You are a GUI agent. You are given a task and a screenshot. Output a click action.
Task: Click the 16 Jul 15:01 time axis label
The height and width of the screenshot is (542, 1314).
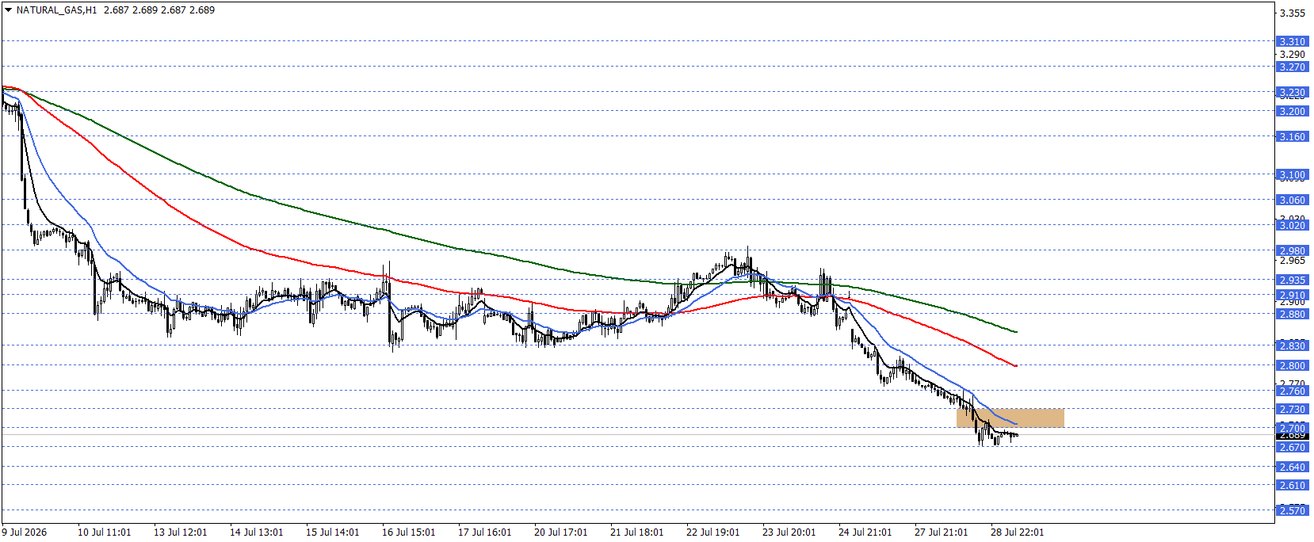coord(408,532)
